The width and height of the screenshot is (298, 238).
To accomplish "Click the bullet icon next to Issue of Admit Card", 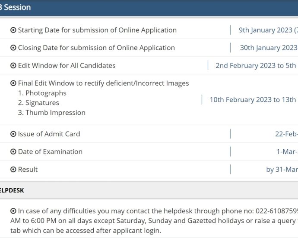I will (x=13, y=134).
